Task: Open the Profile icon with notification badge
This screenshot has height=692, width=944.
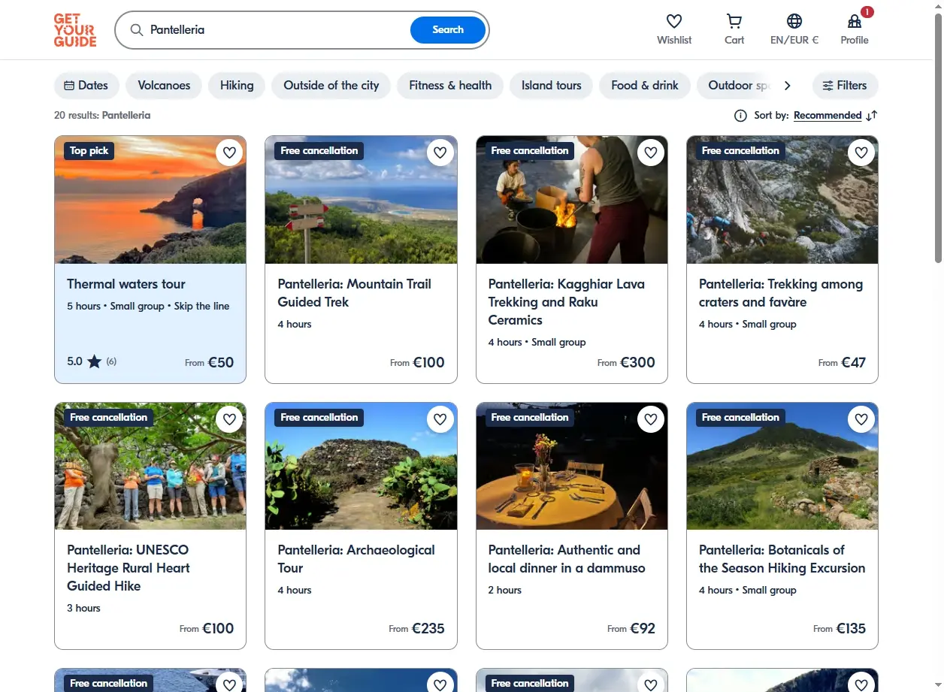Action: [x=855, y=21]
